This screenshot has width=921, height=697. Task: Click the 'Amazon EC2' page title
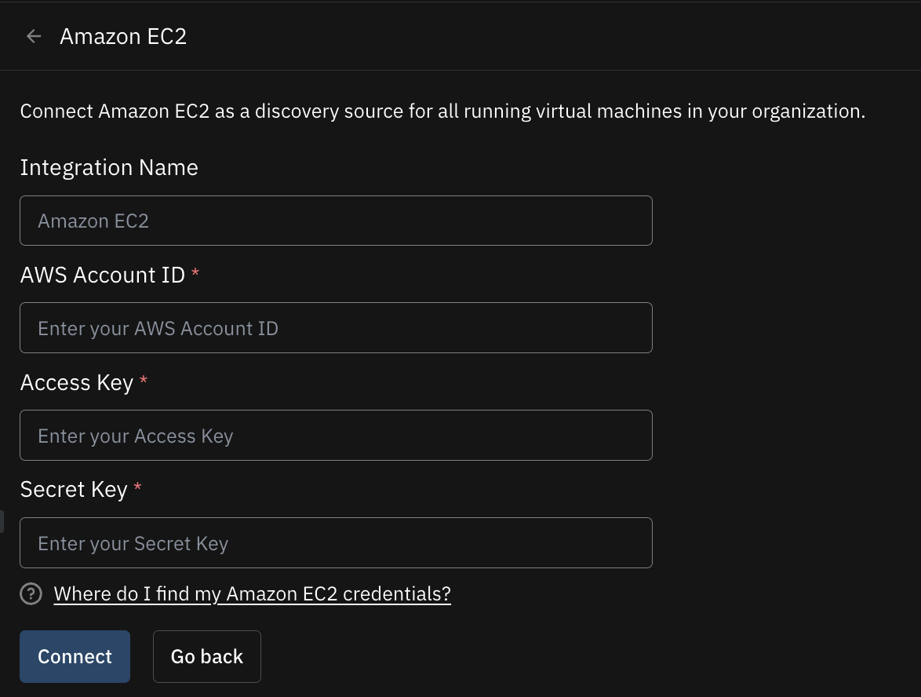(x=123, y=36)
